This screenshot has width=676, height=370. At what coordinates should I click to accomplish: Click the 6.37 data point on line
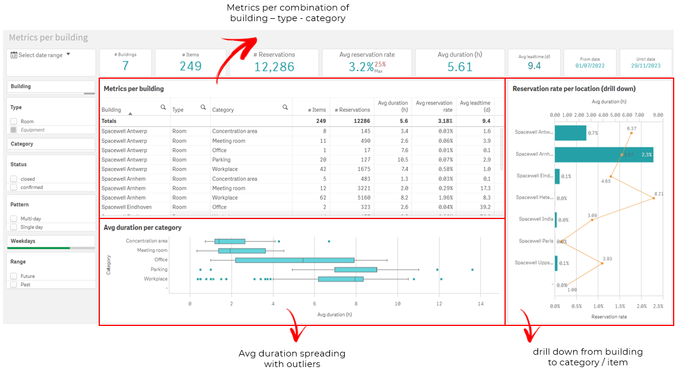[x=631, y=133]
